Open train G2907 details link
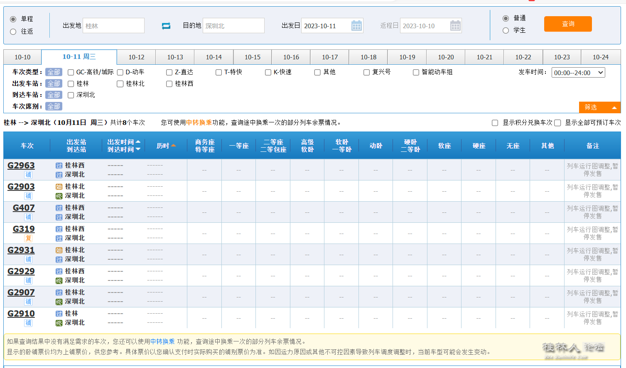 [x=21, y=292]
